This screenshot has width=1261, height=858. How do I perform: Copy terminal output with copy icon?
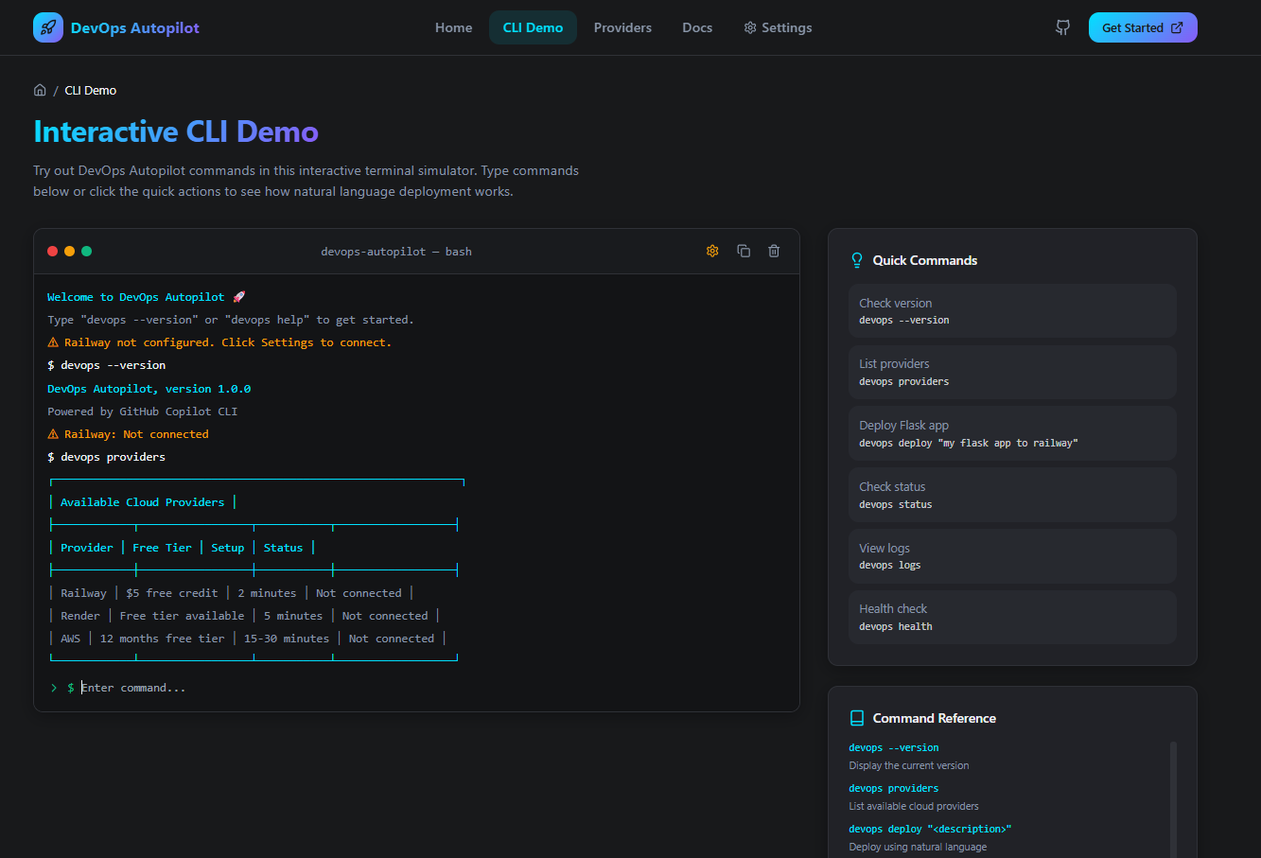(744, 251)
